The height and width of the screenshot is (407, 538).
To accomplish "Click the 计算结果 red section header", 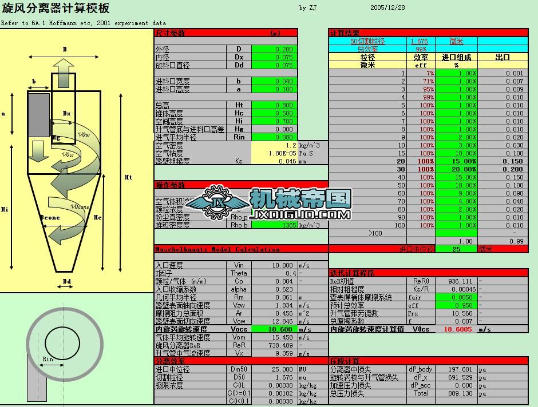I will point(428,33).
